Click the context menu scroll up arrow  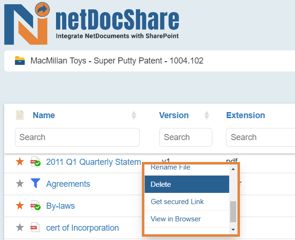[x=233, y=169]
